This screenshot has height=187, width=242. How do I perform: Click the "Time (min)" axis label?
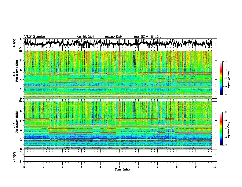tap(122, 170)
